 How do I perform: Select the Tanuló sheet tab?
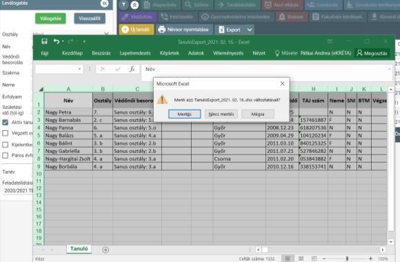pyautogui.click(x=79, y=249)
